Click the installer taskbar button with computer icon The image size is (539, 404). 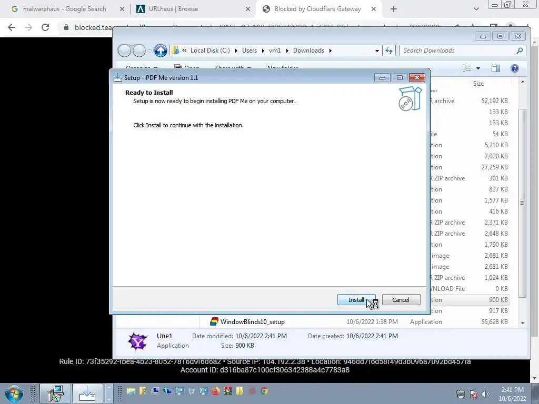(x=55, y=393)
